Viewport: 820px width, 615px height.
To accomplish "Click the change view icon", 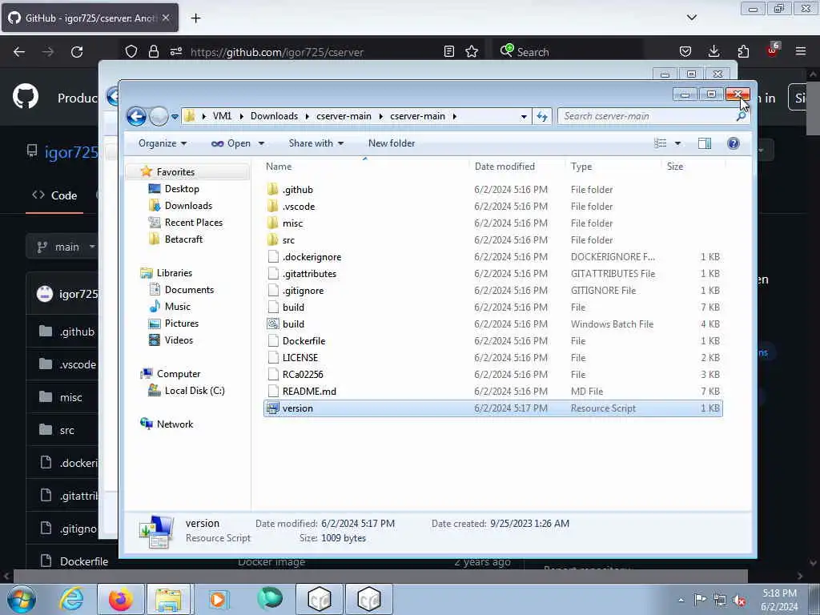I will [x=661, y=143].
